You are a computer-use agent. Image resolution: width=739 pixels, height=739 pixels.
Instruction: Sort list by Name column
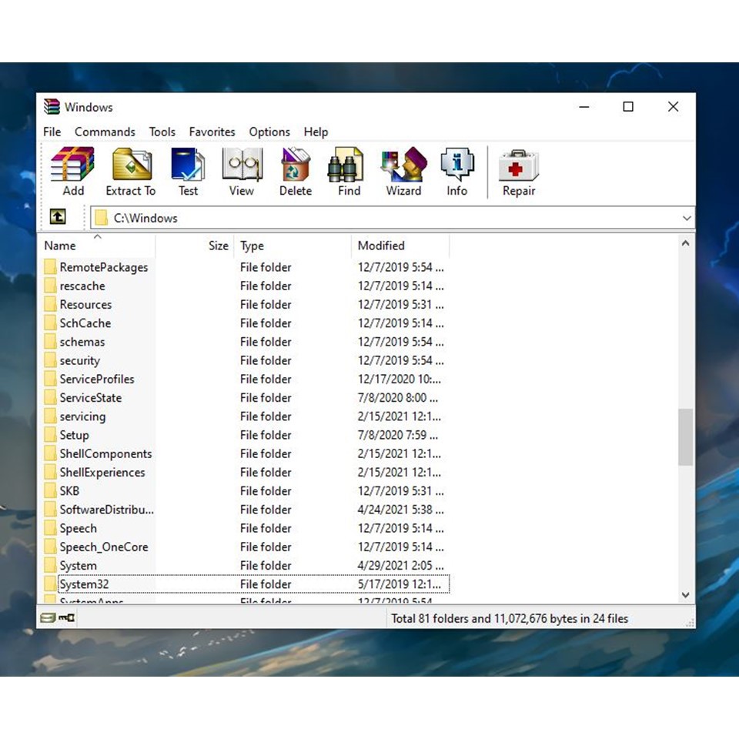(60, 246)
